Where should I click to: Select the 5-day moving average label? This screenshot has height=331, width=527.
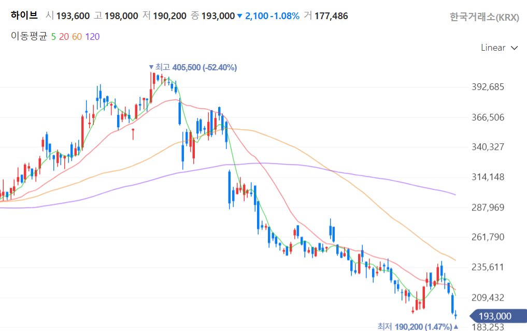coord(53,37)
